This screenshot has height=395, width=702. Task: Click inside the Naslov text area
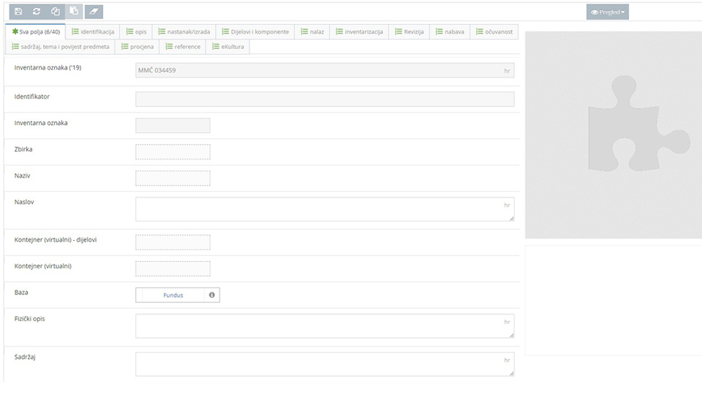325,208
